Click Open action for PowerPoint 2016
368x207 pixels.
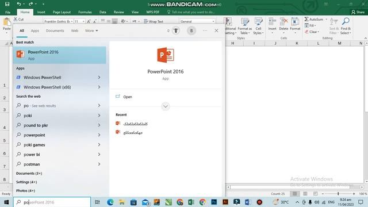coord(128,97)
